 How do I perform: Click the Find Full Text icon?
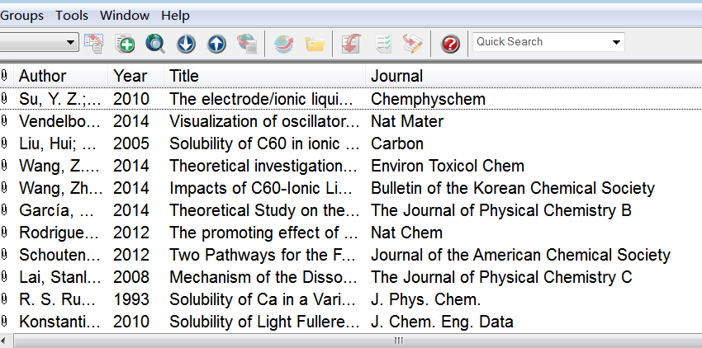click(x=246, y=43)
